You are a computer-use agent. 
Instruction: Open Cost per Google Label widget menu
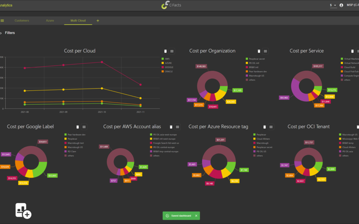click(x=84, y=127)
